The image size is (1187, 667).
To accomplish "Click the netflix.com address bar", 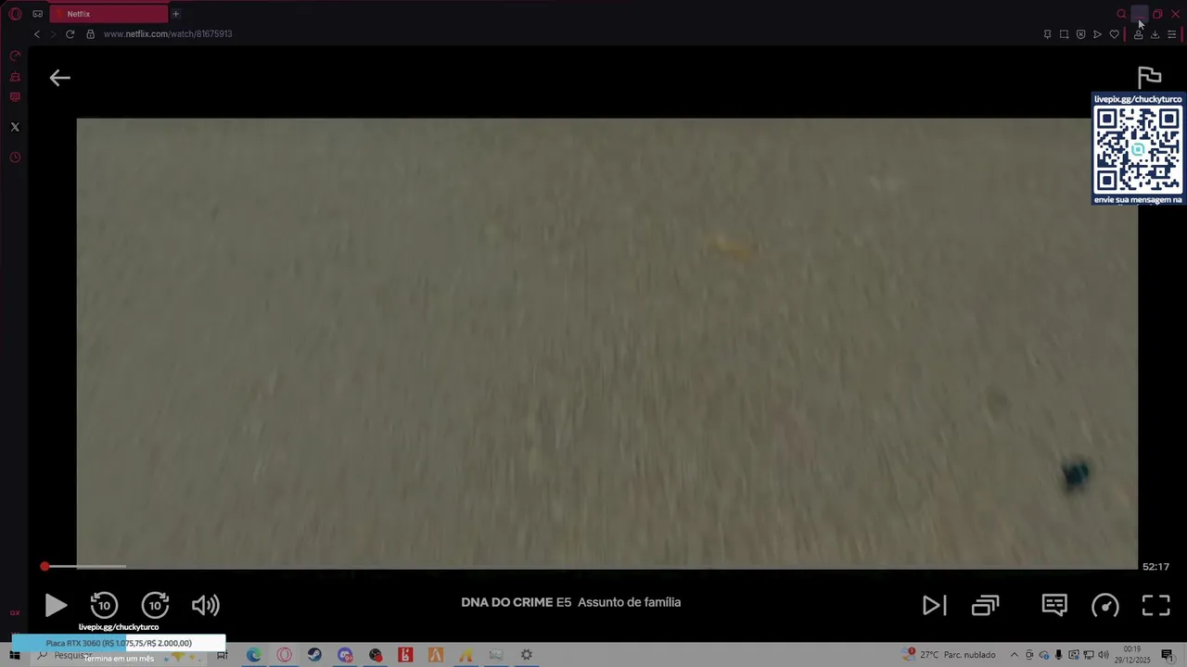I will coord(168,34).
